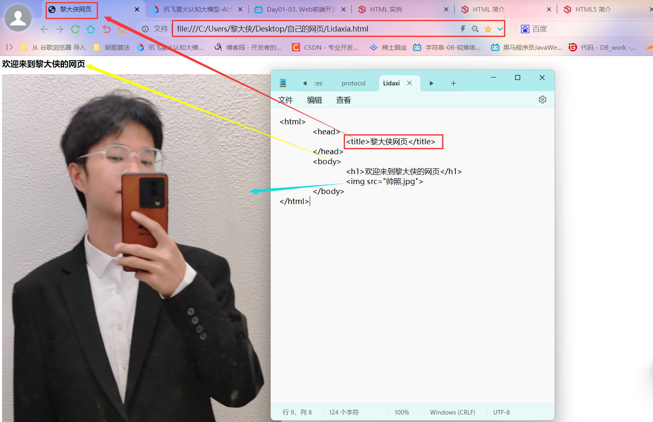Viewport: 653px width, 422px height.
Task: Open the CSDN - 专业开发 bookmark
Action: 325,48
